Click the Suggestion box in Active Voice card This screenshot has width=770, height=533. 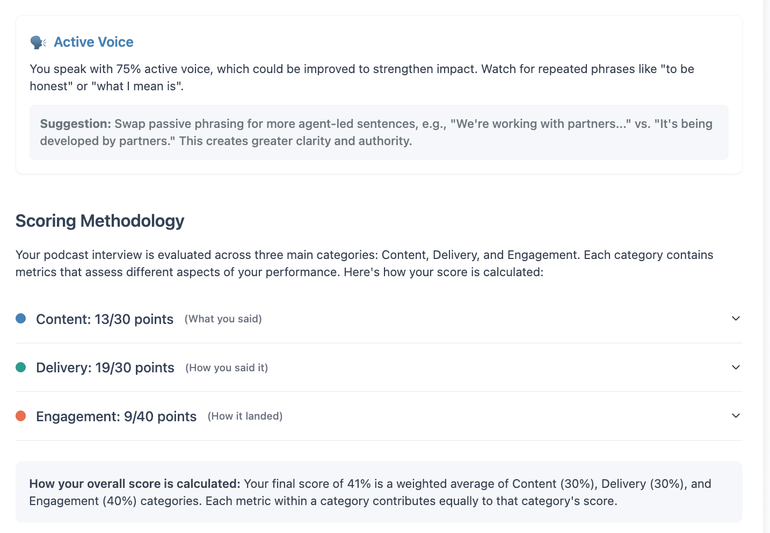click(x=379, y=132)
